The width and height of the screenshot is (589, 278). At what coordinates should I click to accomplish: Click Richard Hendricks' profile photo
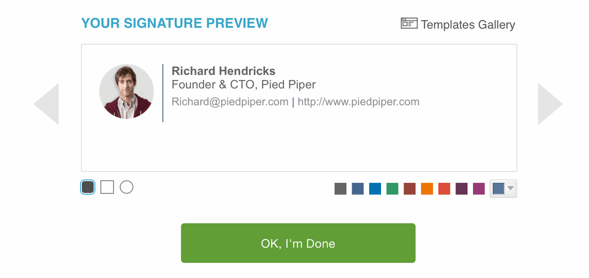click(127, 91)
